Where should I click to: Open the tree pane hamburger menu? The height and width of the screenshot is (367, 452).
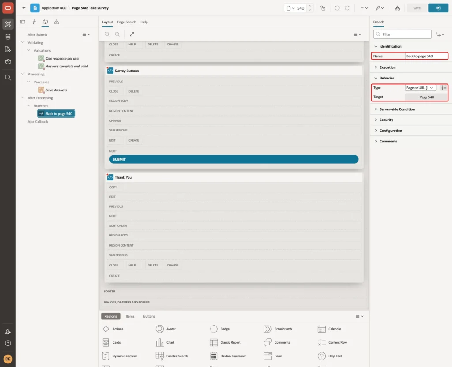coord(86,34)
